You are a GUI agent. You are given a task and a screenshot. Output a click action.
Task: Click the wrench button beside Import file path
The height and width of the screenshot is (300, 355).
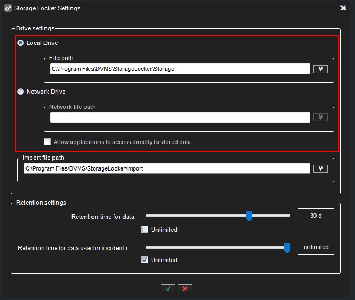click(320, 168)
